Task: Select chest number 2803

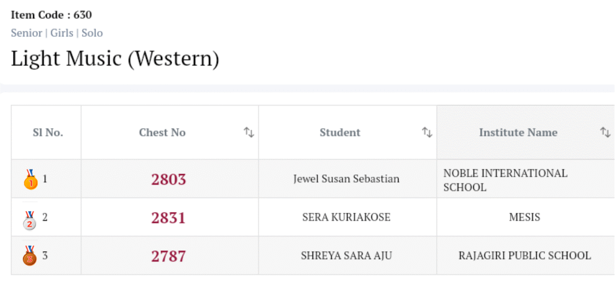Action: click(168, 179)
